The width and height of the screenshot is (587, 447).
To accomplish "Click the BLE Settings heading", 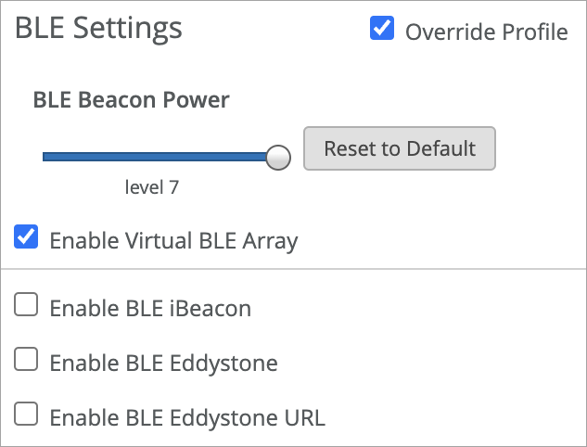I will 98,29.
